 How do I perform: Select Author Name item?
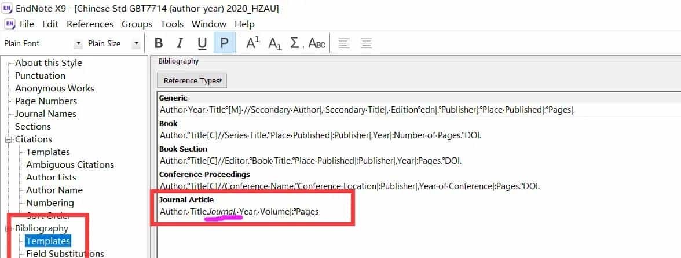[54, 190]
